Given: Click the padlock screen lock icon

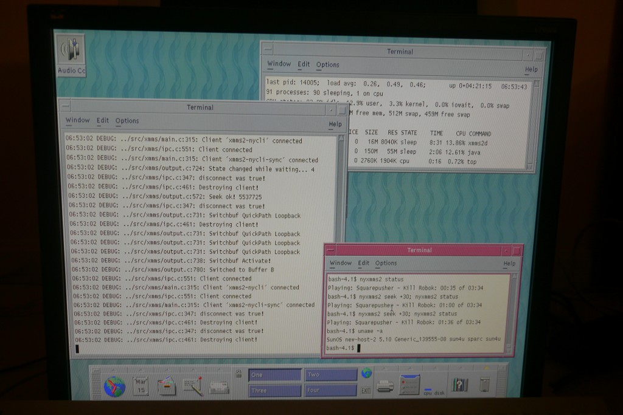Looking at the screenshot, I should (x=238, y=374).
